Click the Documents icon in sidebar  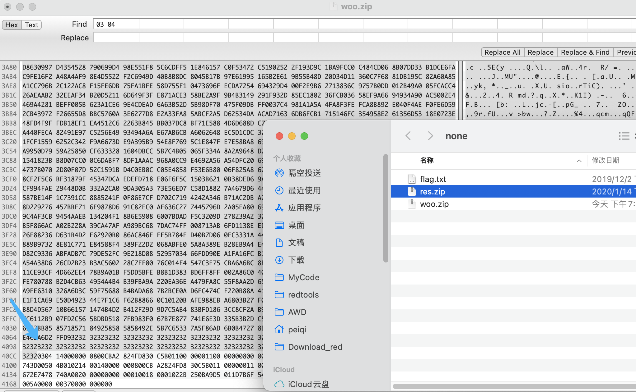pos(279,243)
